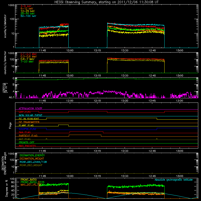Click the HESSI Observing Summary title text
This screenshot has width=201, height=201.
(106, 2)
